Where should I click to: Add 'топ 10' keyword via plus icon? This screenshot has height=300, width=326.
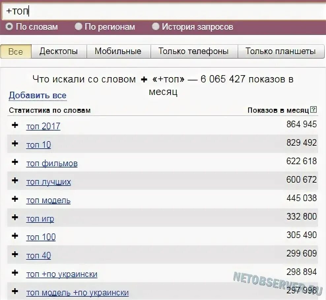tap(15, 143)
